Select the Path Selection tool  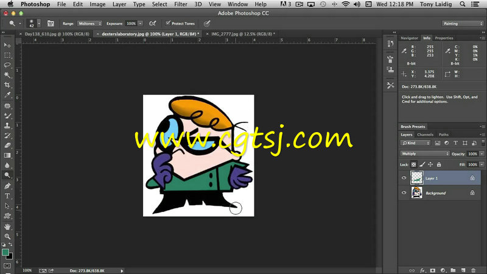click(7, 206)
